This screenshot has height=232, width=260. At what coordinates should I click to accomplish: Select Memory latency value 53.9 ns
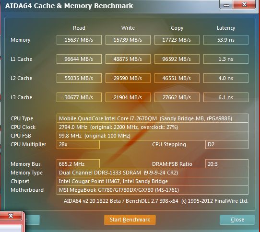tap(225, 40)
